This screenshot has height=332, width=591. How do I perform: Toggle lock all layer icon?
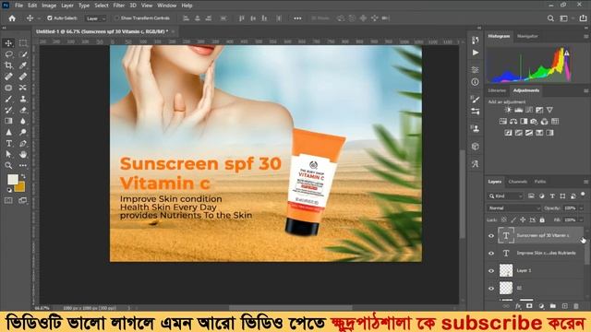(x=542, y=219)
